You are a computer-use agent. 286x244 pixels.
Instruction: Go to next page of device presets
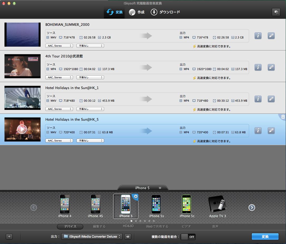[x=252, y=207]
